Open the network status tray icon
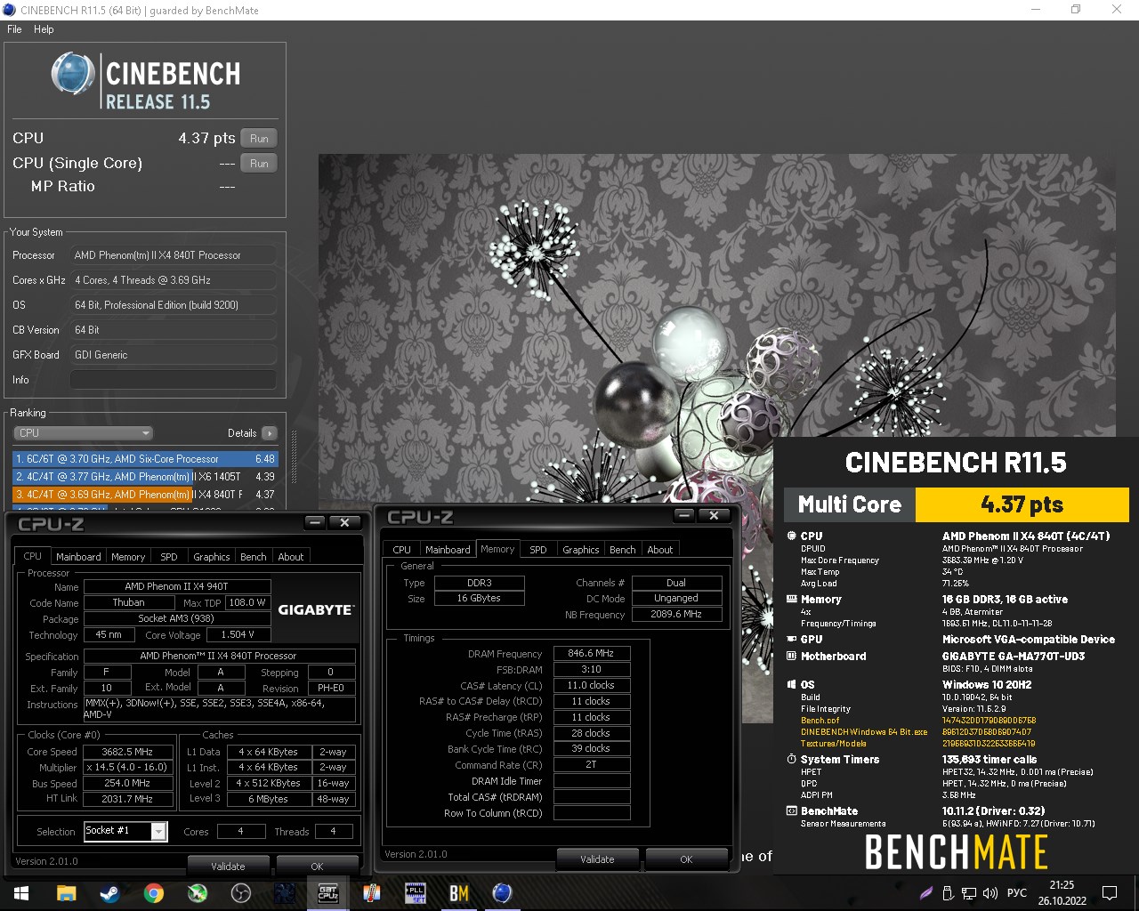The height and width of the screenshot is (911, 1139). coord(969,893)
